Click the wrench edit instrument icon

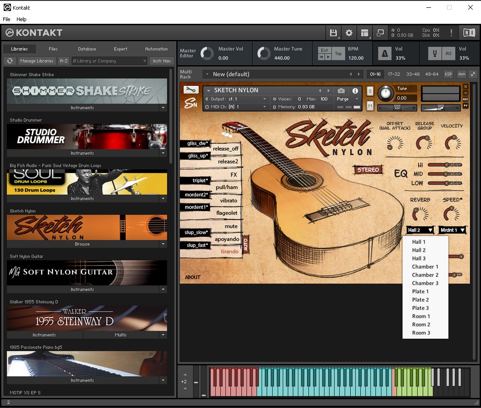(x=191, y=90)
